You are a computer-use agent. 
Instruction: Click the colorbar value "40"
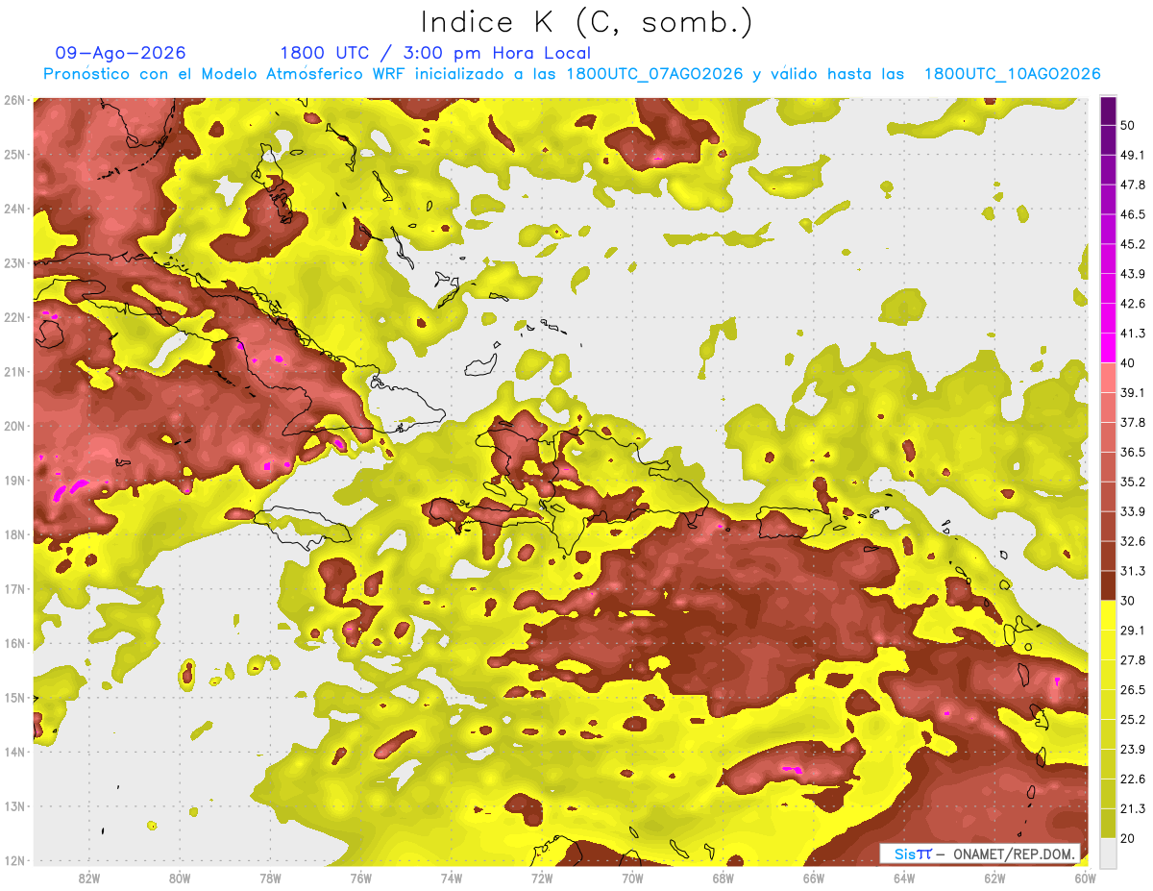click(1128, 363)
